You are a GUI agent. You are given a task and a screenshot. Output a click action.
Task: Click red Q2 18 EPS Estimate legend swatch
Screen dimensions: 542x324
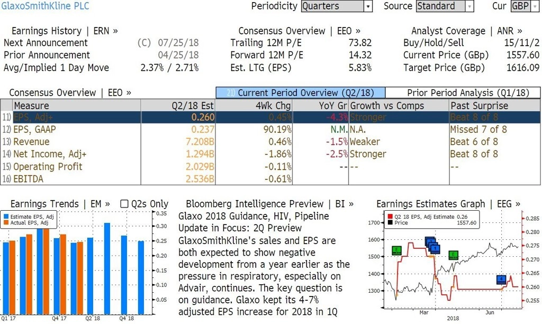click(x=390, y=217)
